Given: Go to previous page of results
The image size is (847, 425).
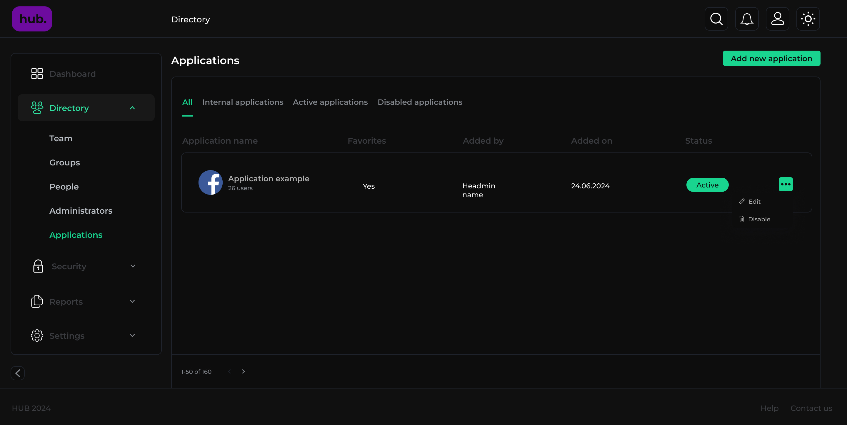Looking at the screenshot, I should (x=229, y=371).
